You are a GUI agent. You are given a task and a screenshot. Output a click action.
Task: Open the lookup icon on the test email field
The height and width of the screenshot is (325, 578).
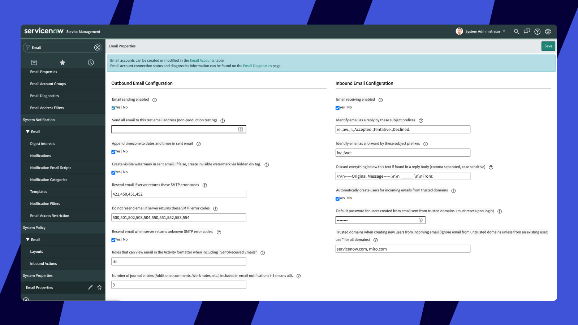coord(241,129)
